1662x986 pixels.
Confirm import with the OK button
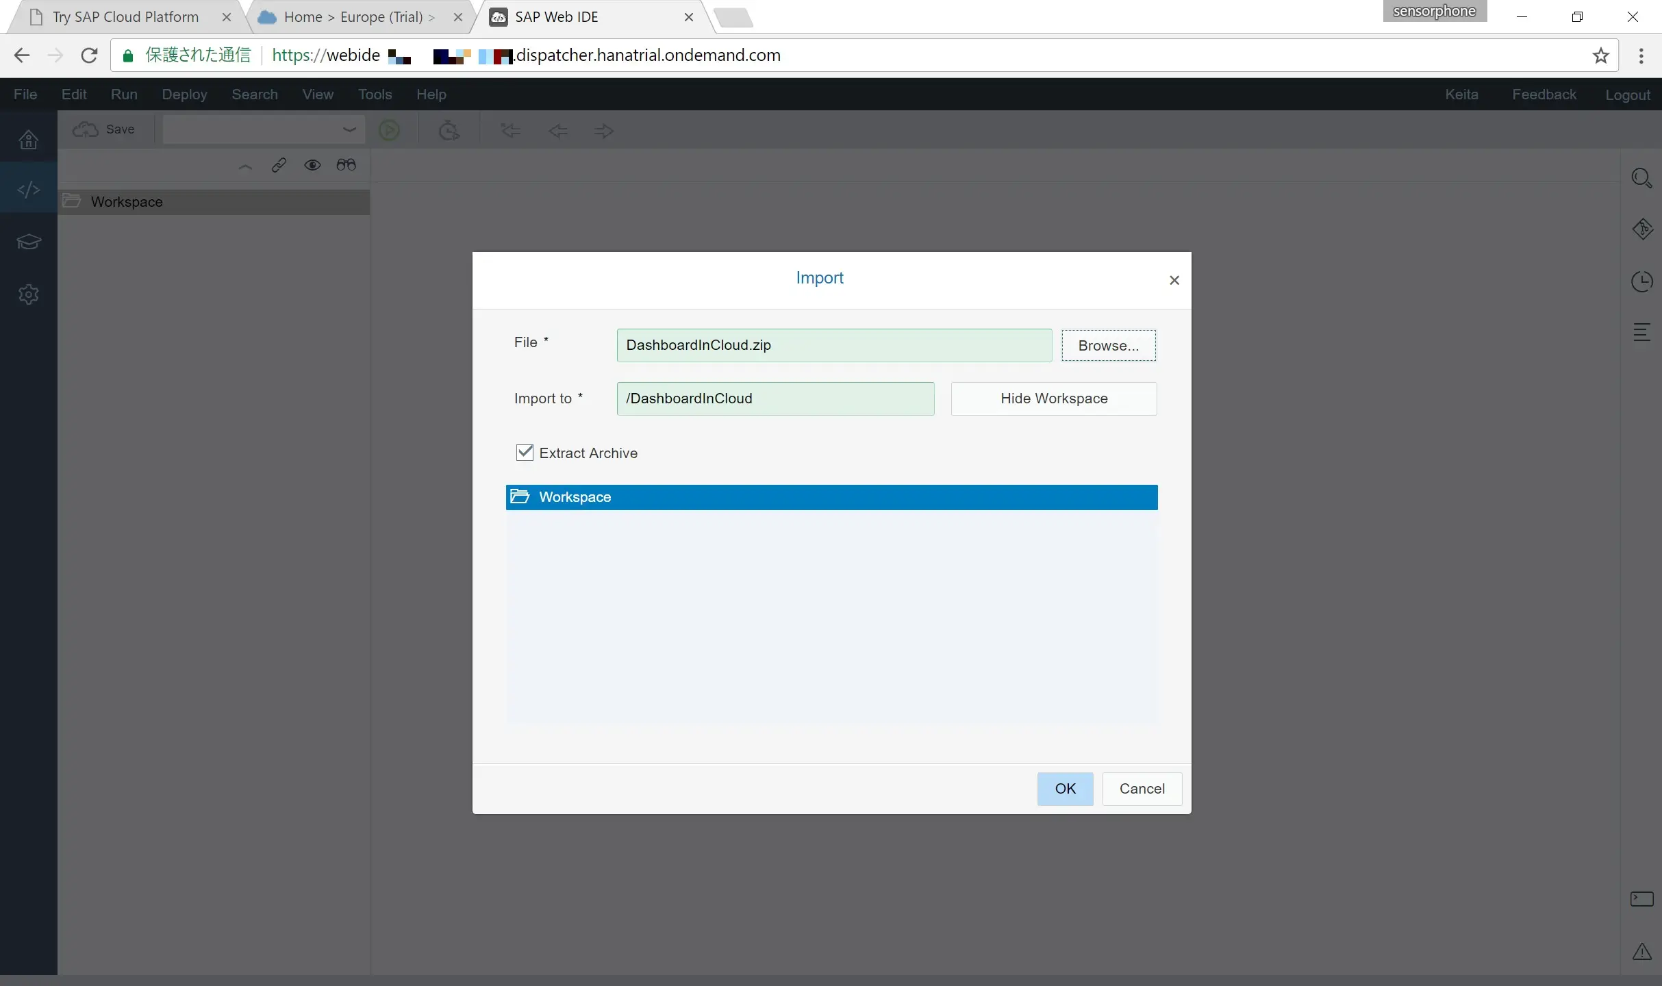(1065, 789)
